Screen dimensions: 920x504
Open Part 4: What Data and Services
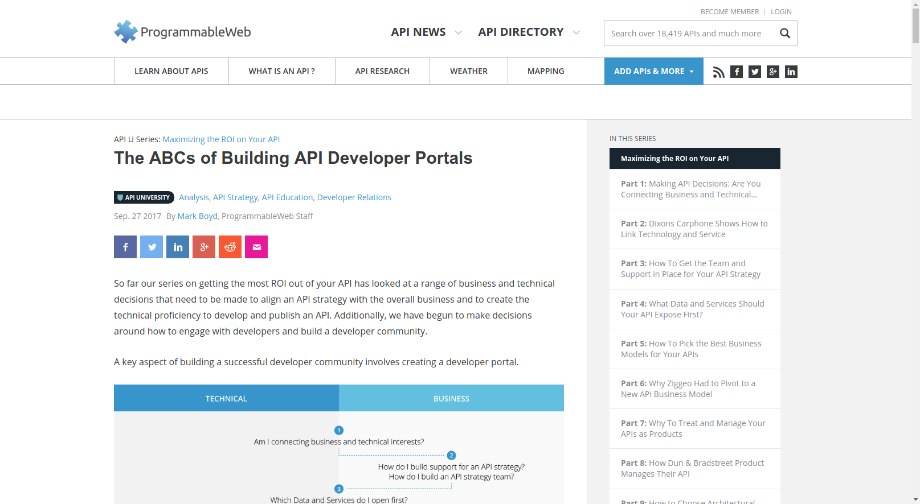coord(695,309)
